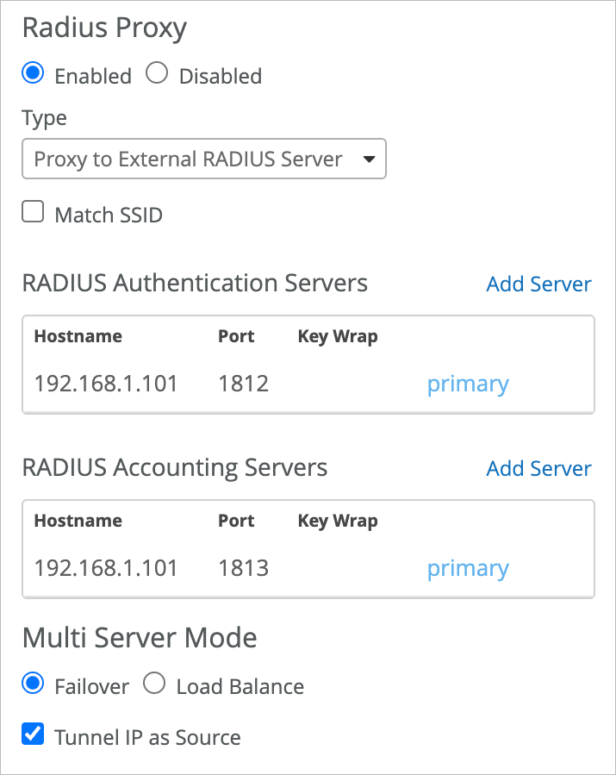Click Key Wrap header in Authentication table

tap(338, 336)
